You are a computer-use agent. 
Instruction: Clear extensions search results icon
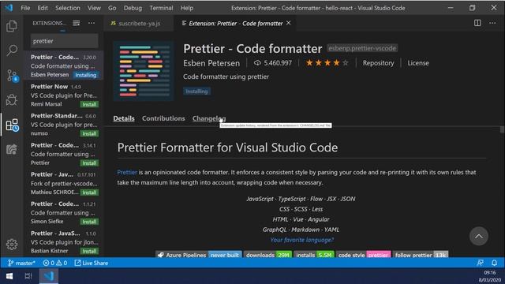[76, 23]
